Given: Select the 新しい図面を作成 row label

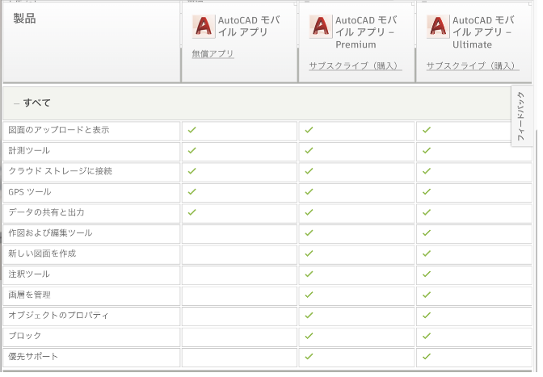Looking at the screenshot, I should (42, 253).
